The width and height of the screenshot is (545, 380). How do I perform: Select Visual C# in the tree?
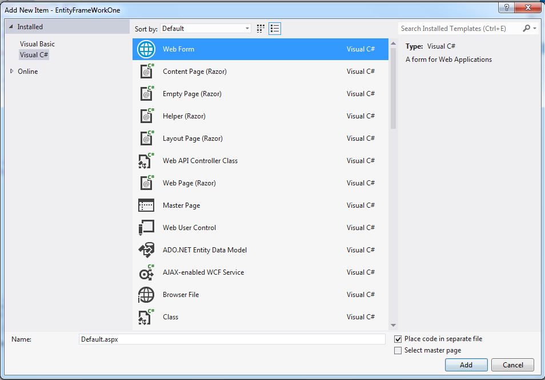point(34,55)
